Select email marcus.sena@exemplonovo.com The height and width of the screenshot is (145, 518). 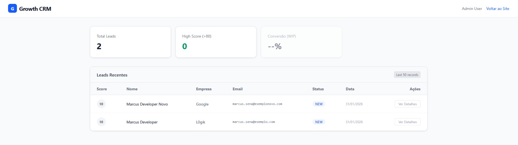[257, 104]
